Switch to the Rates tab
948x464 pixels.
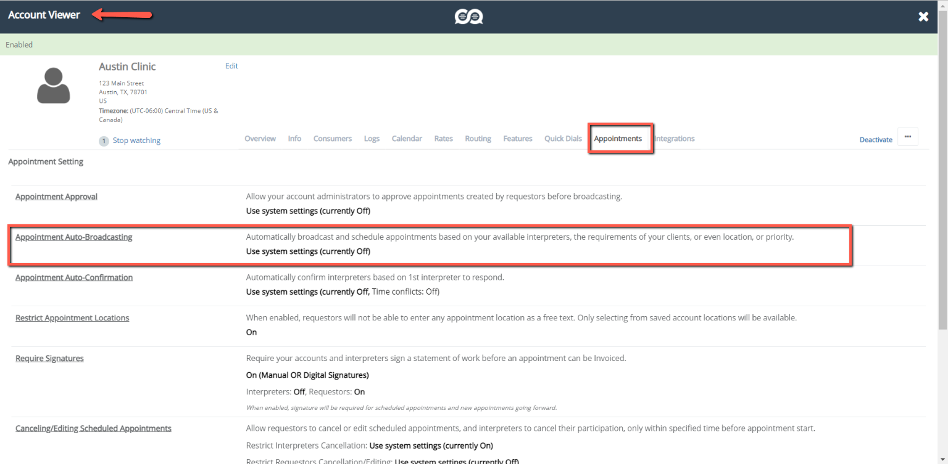(x=443, y=139)
